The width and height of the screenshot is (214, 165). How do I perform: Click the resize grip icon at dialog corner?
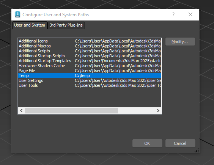pos(197,150)
